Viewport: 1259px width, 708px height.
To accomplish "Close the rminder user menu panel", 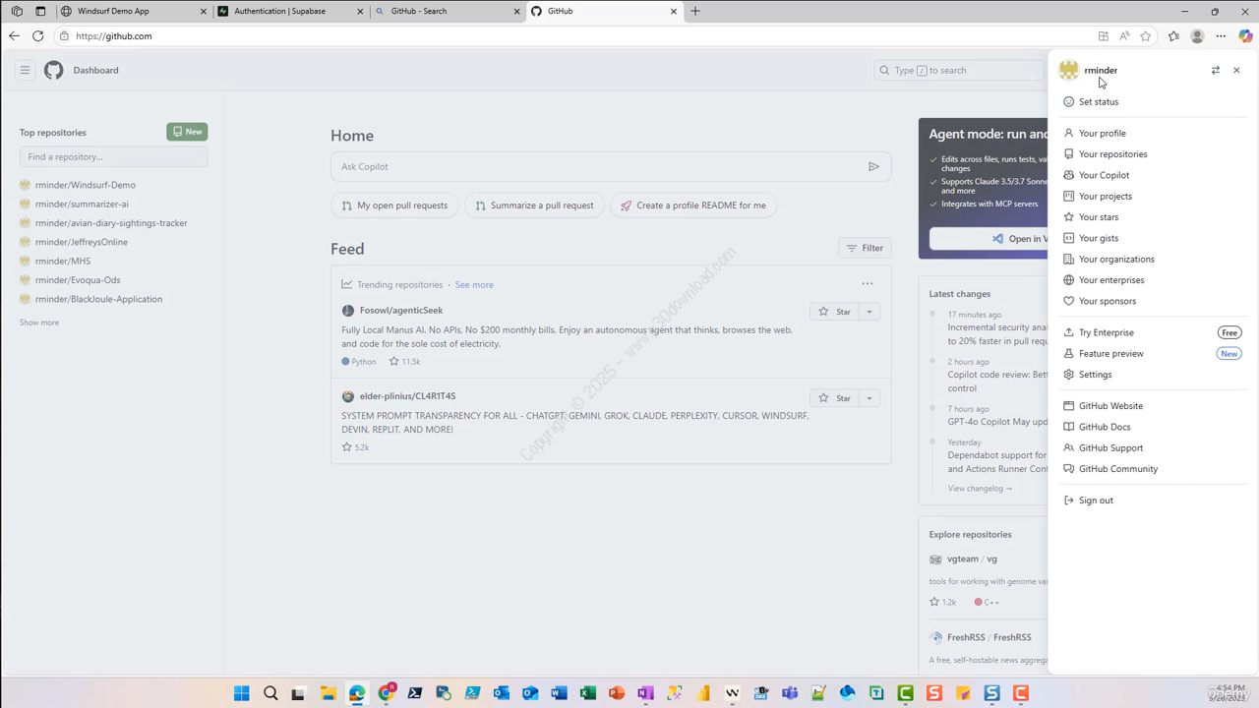I will pos(1236,70).
